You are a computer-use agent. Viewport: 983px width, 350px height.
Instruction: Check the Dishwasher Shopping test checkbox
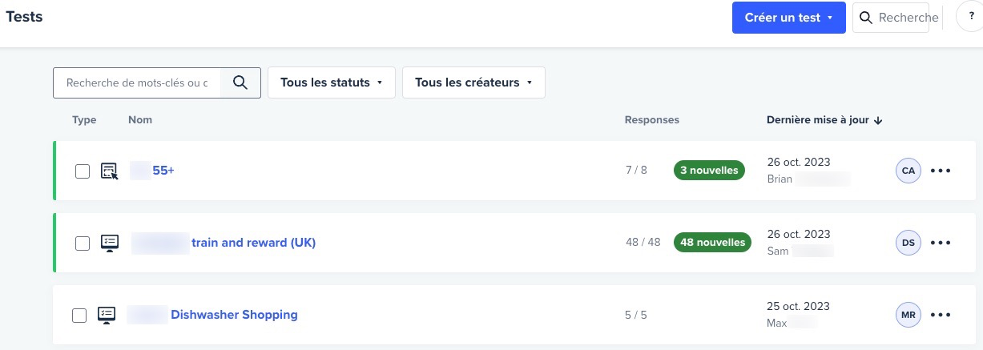pyautogui.click(x=79, y=316)
